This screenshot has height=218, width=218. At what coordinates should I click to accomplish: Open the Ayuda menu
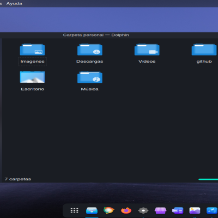tap(14, 3)
